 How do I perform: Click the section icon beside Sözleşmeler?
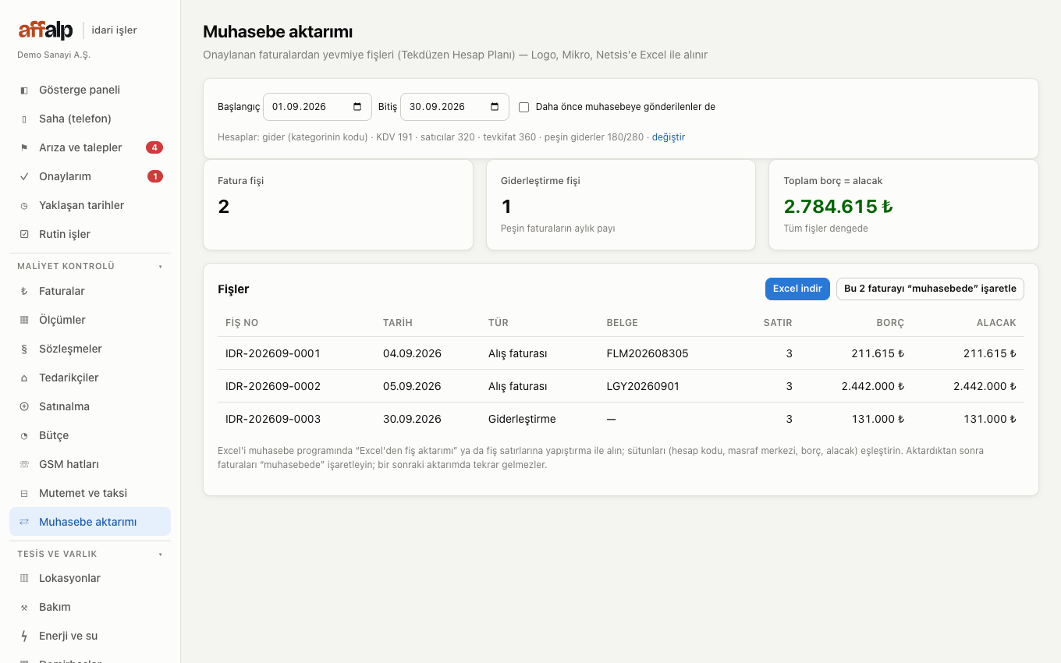pyautogui.click(x=24, y=349)
